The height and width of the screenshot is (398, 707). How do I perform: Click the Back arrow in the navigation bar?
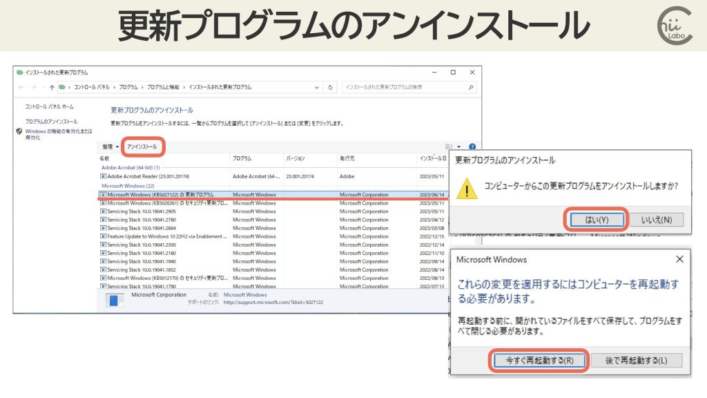21,87
